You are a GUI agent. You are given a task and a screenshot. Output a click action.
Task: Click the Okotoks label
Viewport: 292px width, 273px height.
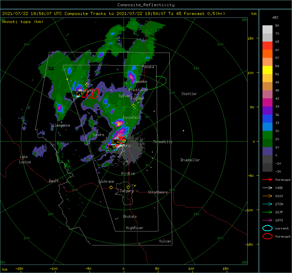tap(130, 217)
